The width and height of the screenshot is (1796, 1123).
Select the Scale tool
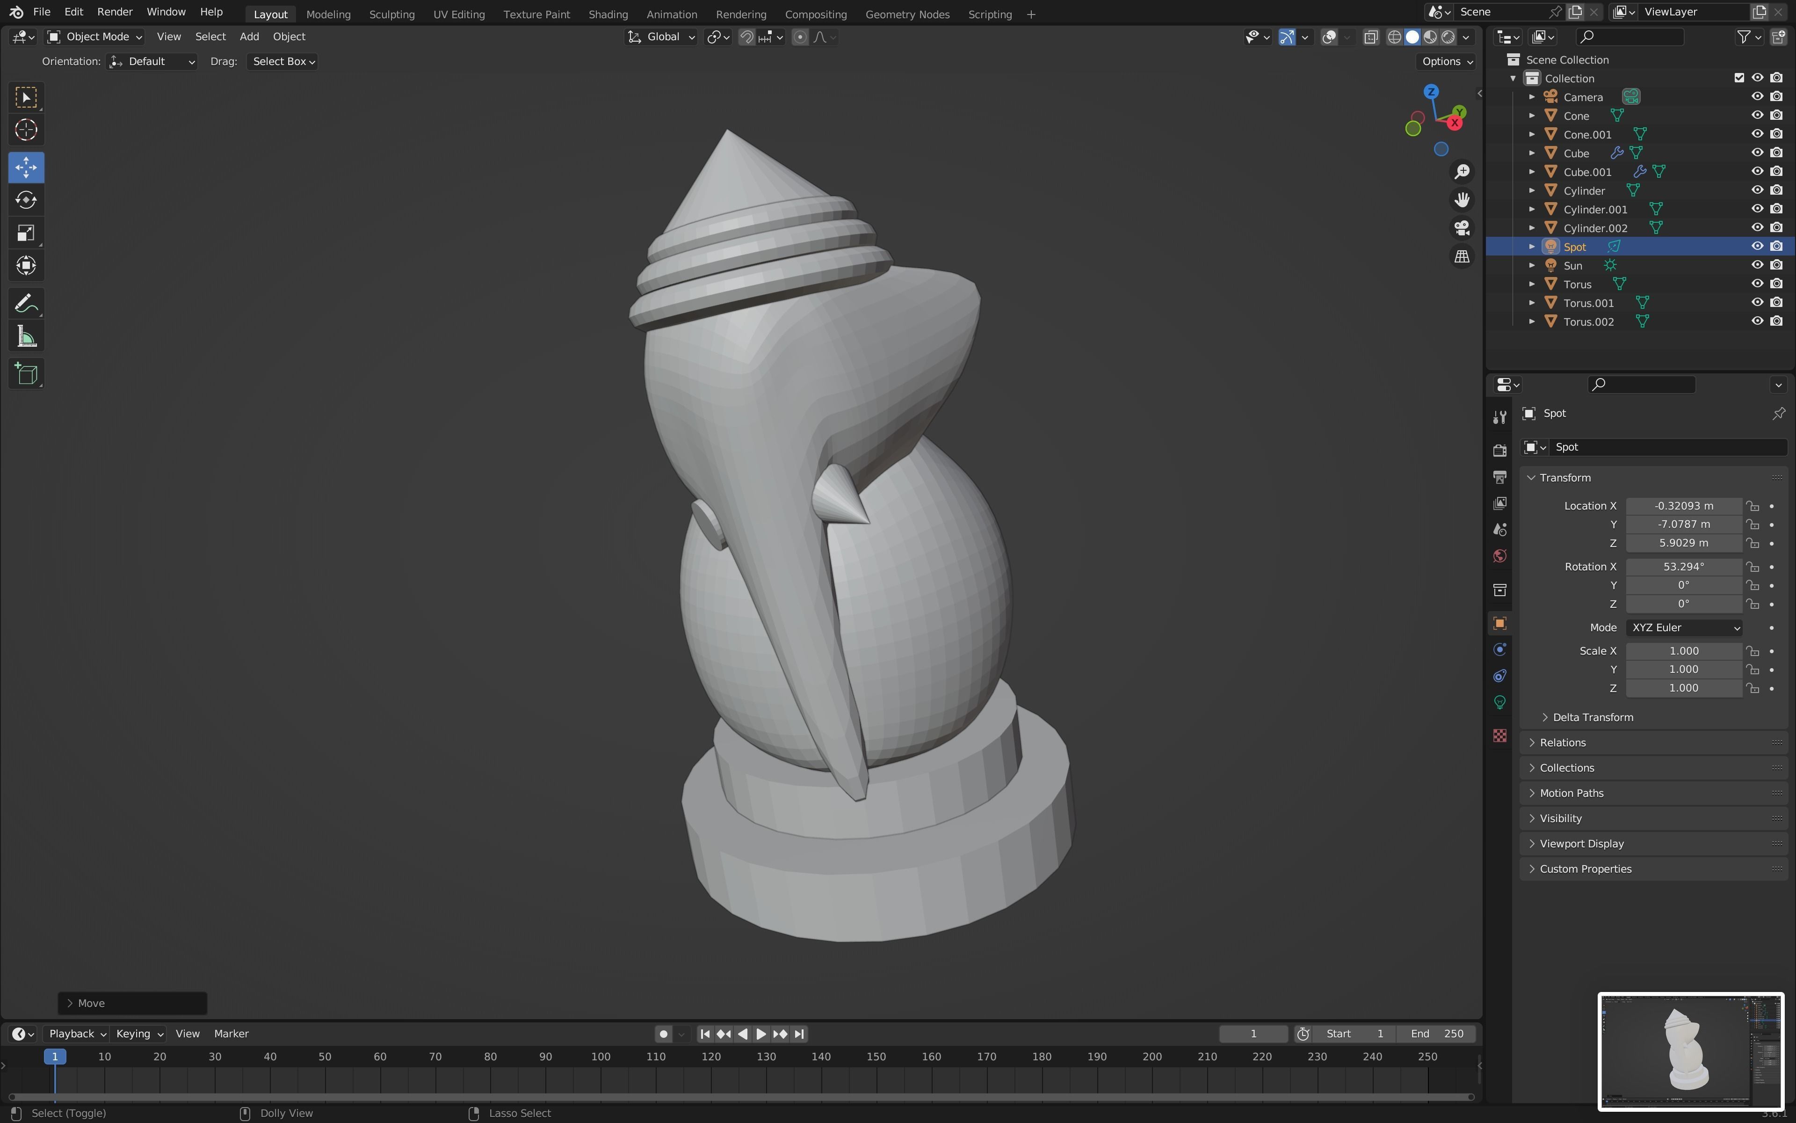tap(26, 233)
